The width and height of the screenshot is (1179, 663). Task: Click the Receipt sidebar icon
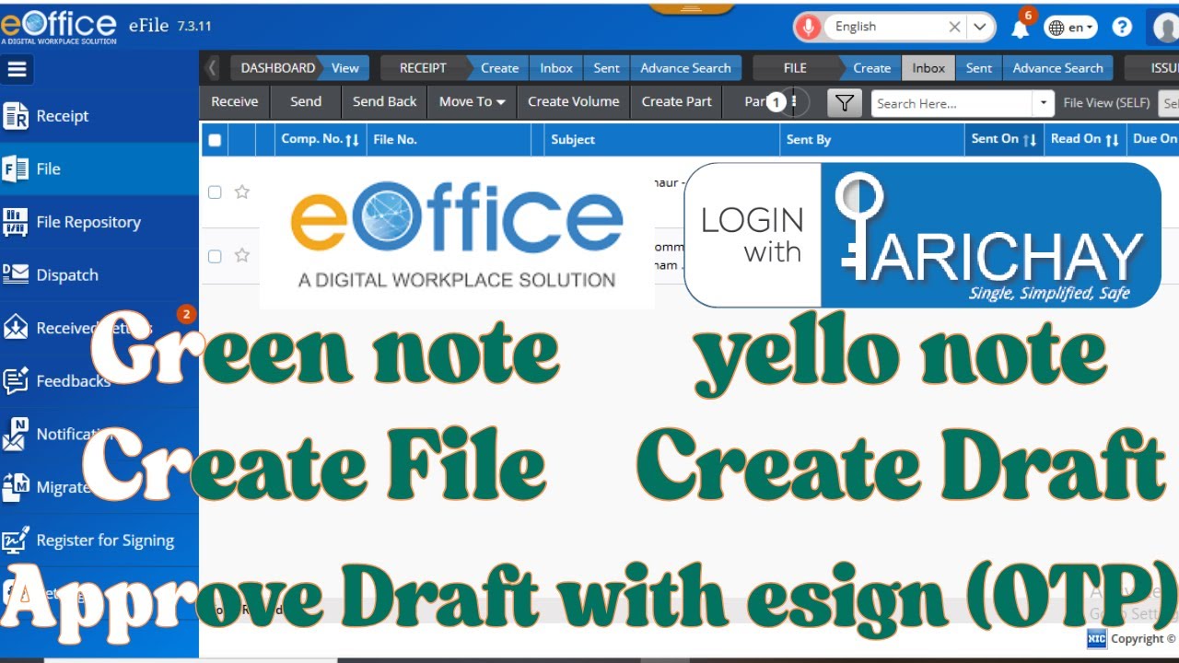tap(16, 116)
